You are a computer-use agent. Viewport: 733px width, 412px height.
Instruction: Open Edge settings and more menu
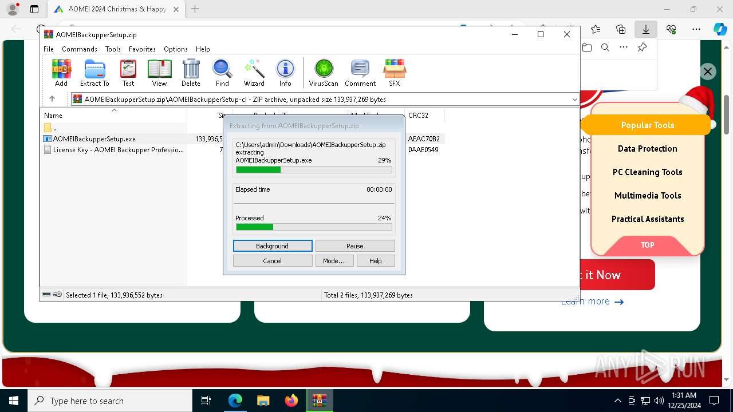coord(696,29)
